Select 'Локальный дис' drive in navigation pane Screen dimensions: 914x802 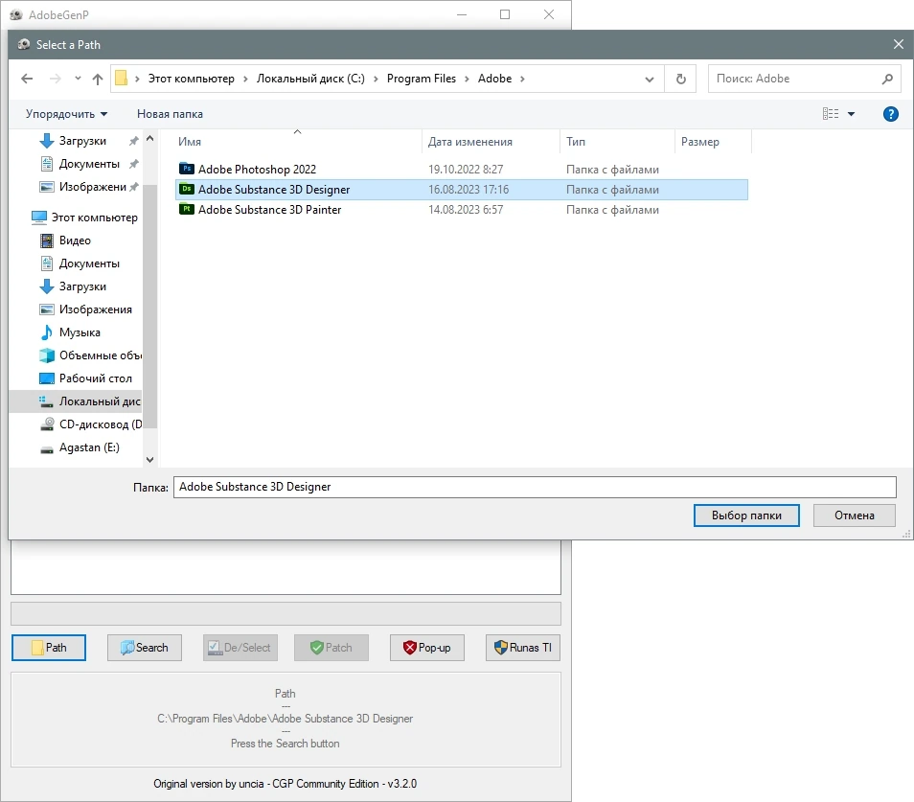[x=99, y=401]
